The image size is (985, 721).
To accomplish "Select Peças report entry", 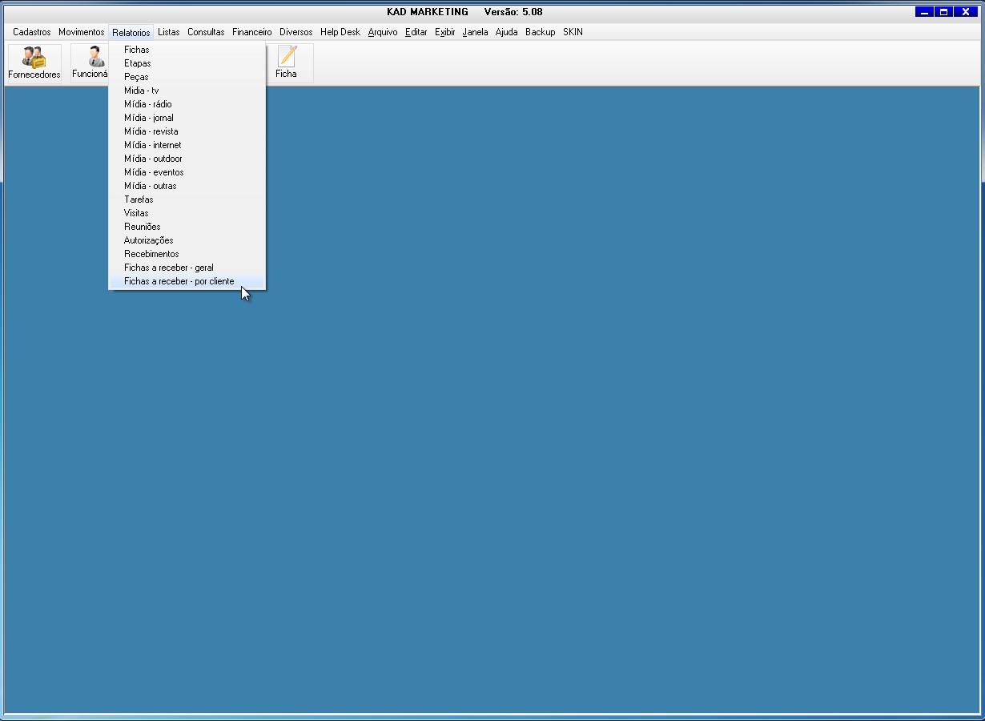I will [187, 77].
